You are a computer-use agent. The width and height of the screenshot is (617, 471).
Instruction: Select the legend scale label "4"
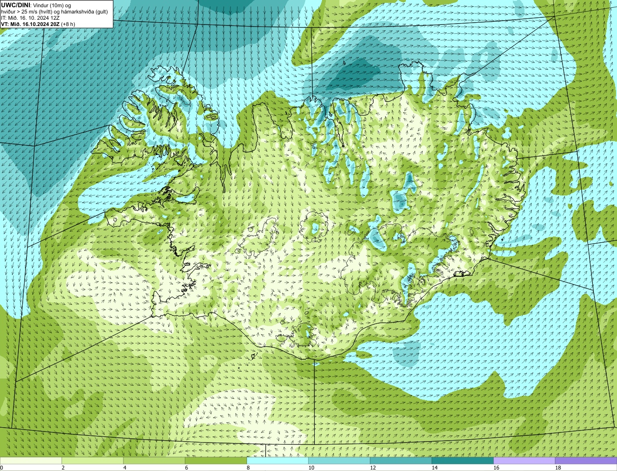click(x=125, y=468)
